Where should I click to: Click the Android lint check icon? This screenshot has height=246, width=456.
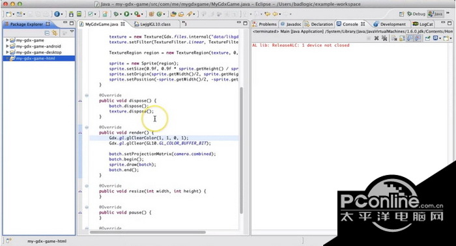[x=91, y=14]
